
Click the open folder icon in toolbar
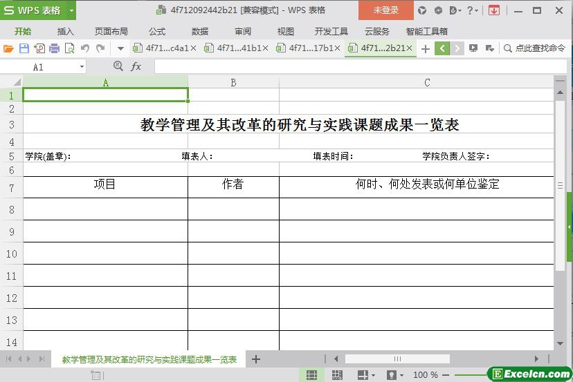(x=8, y=48)
